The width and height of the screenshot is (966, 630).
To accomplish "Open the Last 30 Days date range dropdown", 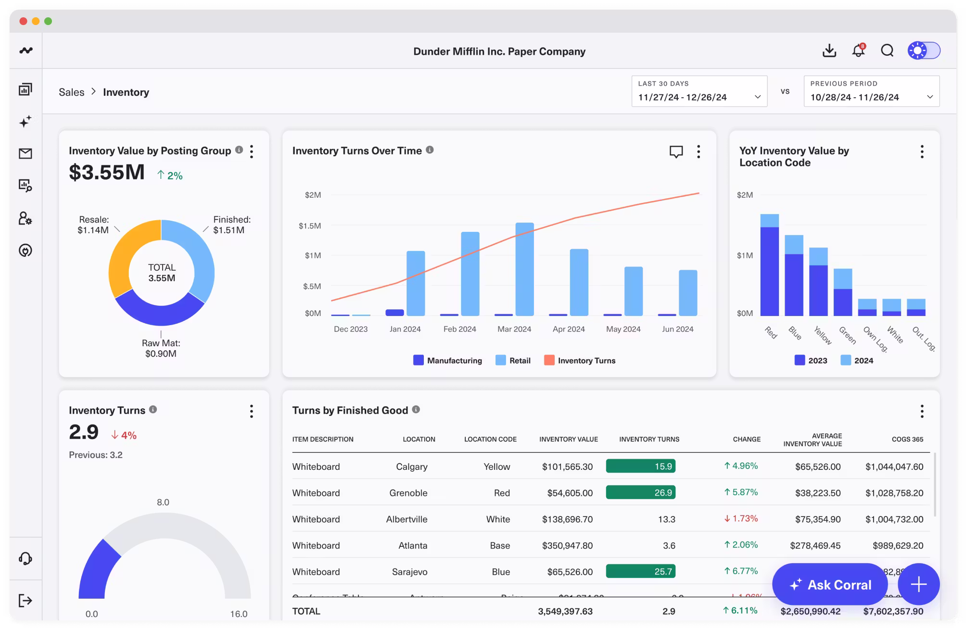I will (699, 91).
